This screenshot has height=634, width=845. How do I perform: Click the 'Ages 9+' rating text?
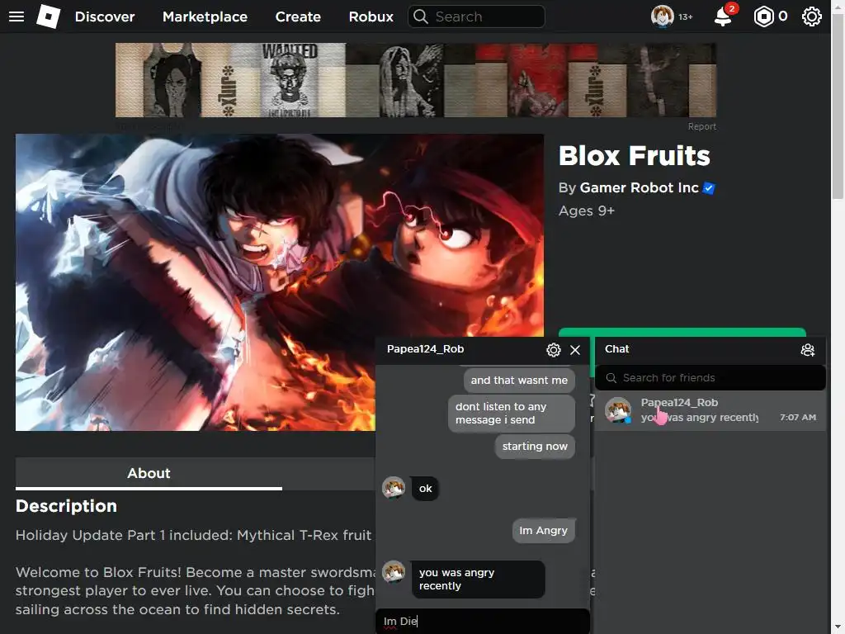point(587,211)
